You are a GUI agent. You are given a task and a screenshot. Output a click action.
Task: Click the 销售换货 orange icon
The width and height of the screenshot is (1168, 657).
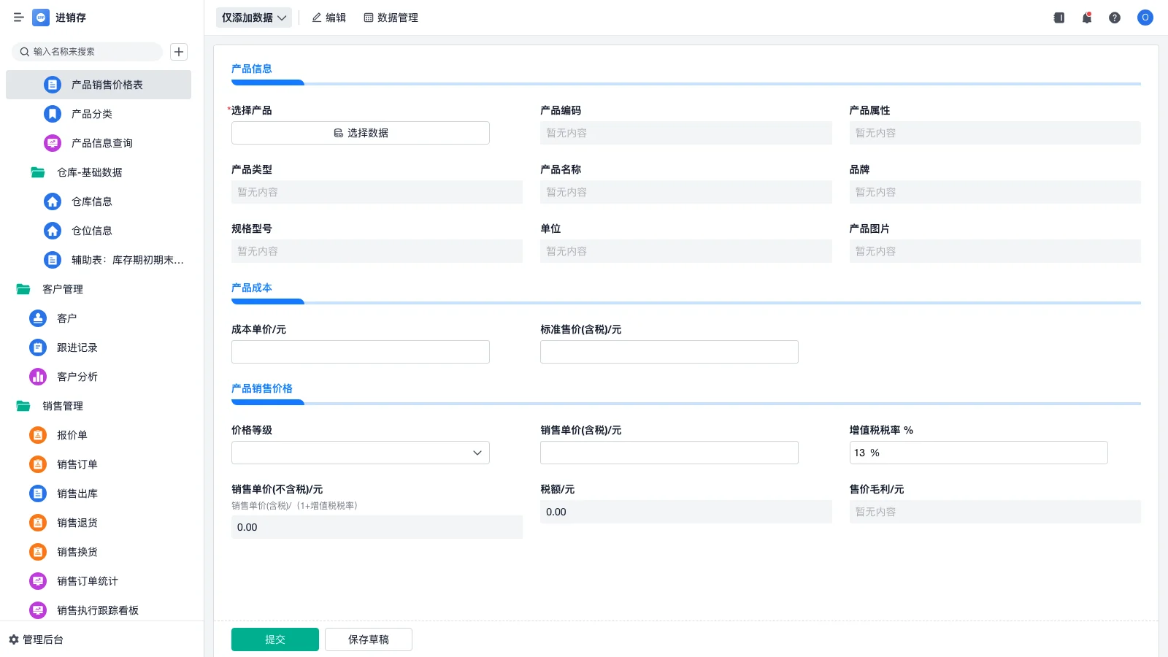38,552
